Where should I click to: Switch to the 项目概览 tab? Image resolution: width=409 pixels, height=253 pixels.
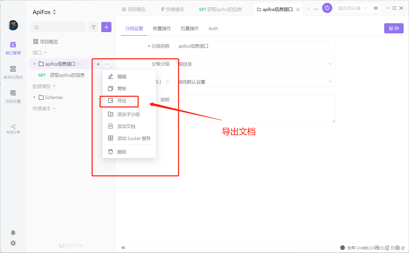pos(134,9)
